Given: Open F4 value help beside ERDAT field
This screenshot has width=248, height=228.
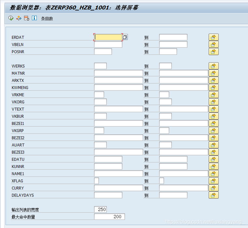Looking at the screenshot, I should (125, 37).
